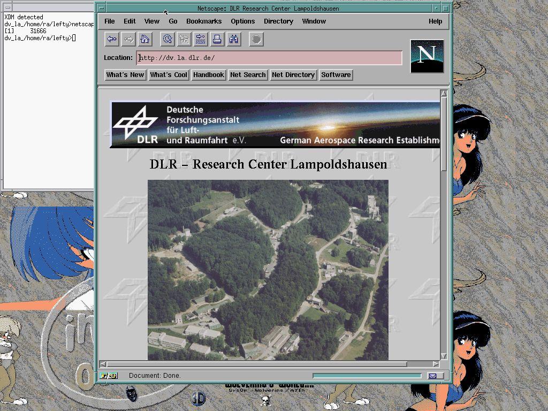
Task: Reload the page with the Reload icon
Action: coord(168,39)
